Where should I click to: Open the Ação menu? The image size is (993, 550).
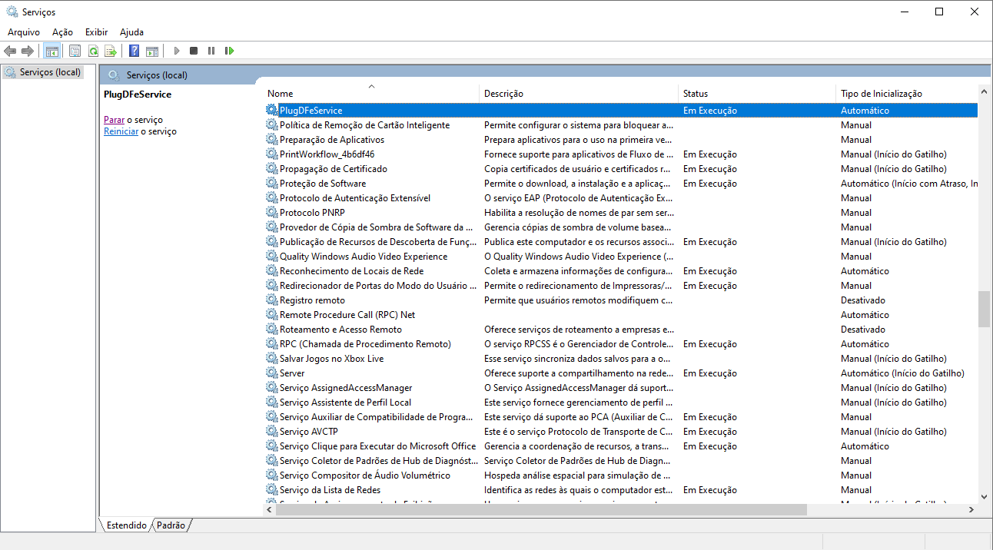click(x=62, y=32)
